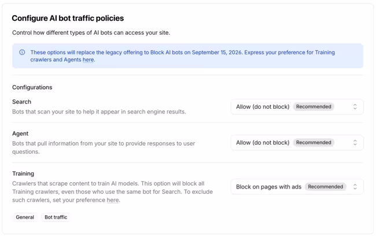
Task: Click the Recommended badge in the Search dropdown
Action: coord(314,107)
